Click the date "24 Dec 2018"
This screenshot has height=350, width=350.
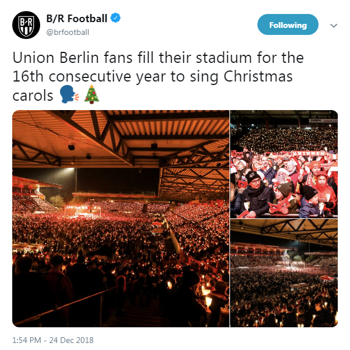tap(72, 340)
